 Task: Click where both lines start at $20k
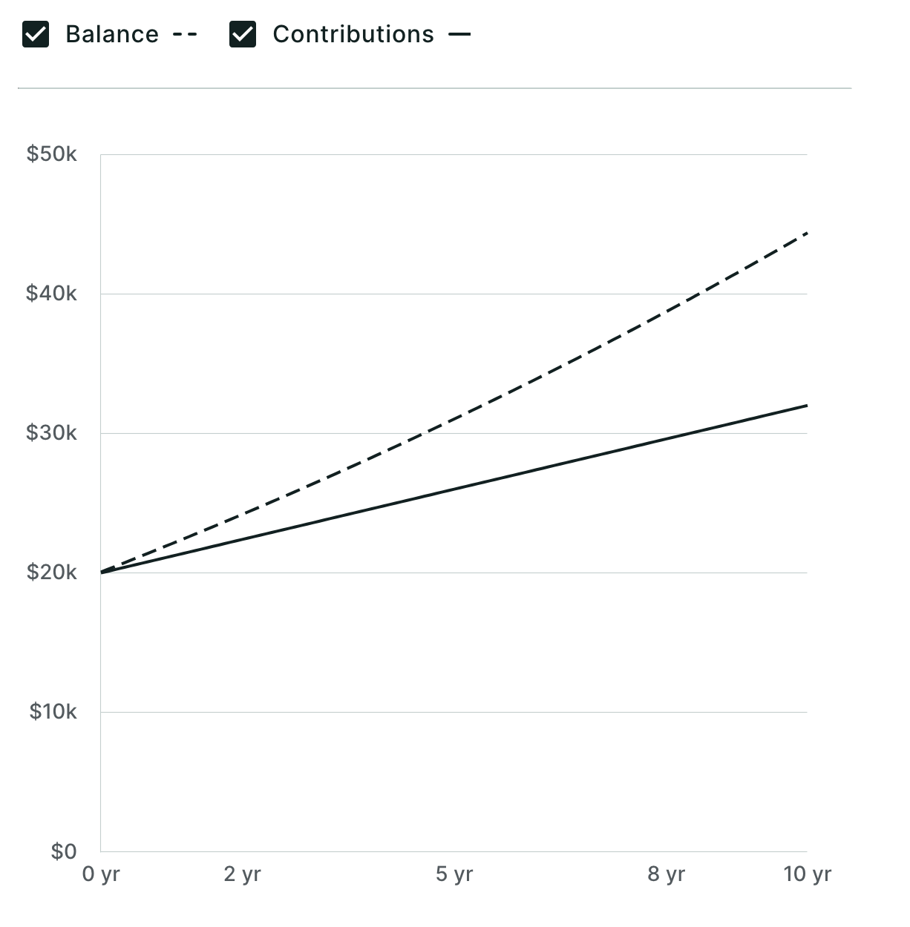point(102,573)
